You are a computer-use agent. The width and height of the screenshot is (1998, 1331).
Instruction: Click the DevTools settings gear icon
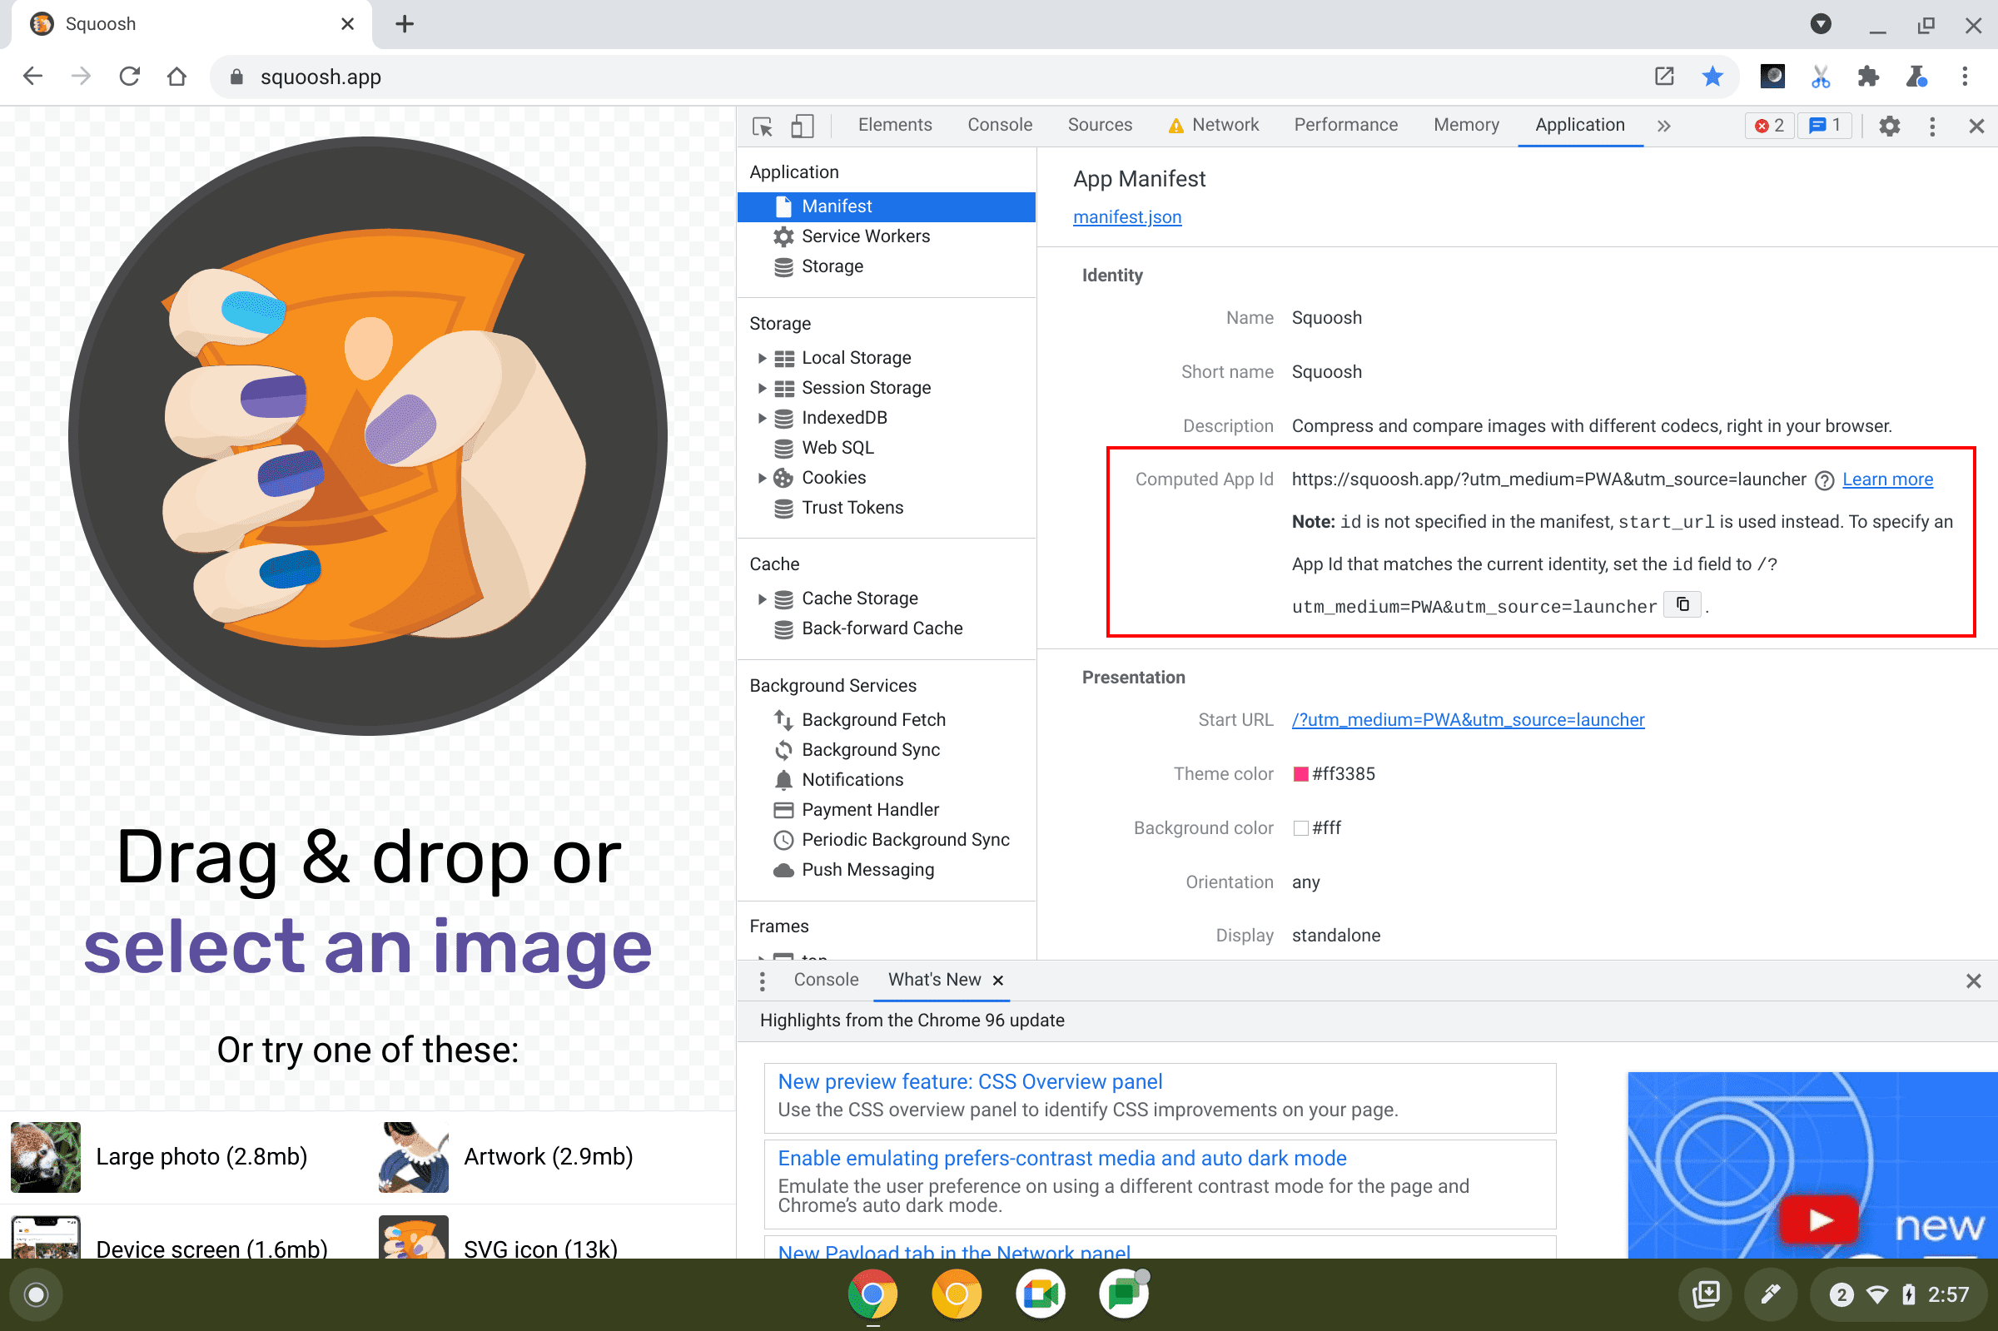(x=1888, y=127)
